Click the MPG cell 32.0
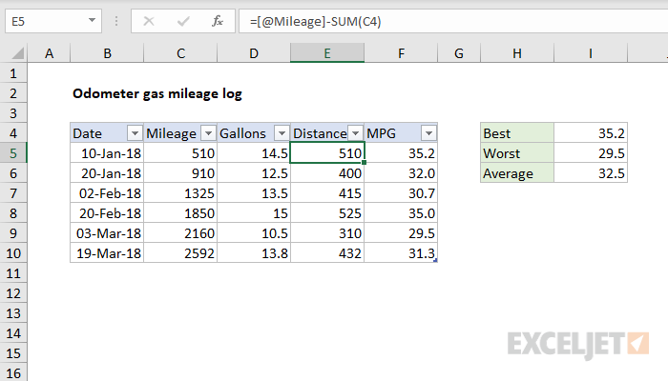This screenshot has height=381, width=668. 401,173
